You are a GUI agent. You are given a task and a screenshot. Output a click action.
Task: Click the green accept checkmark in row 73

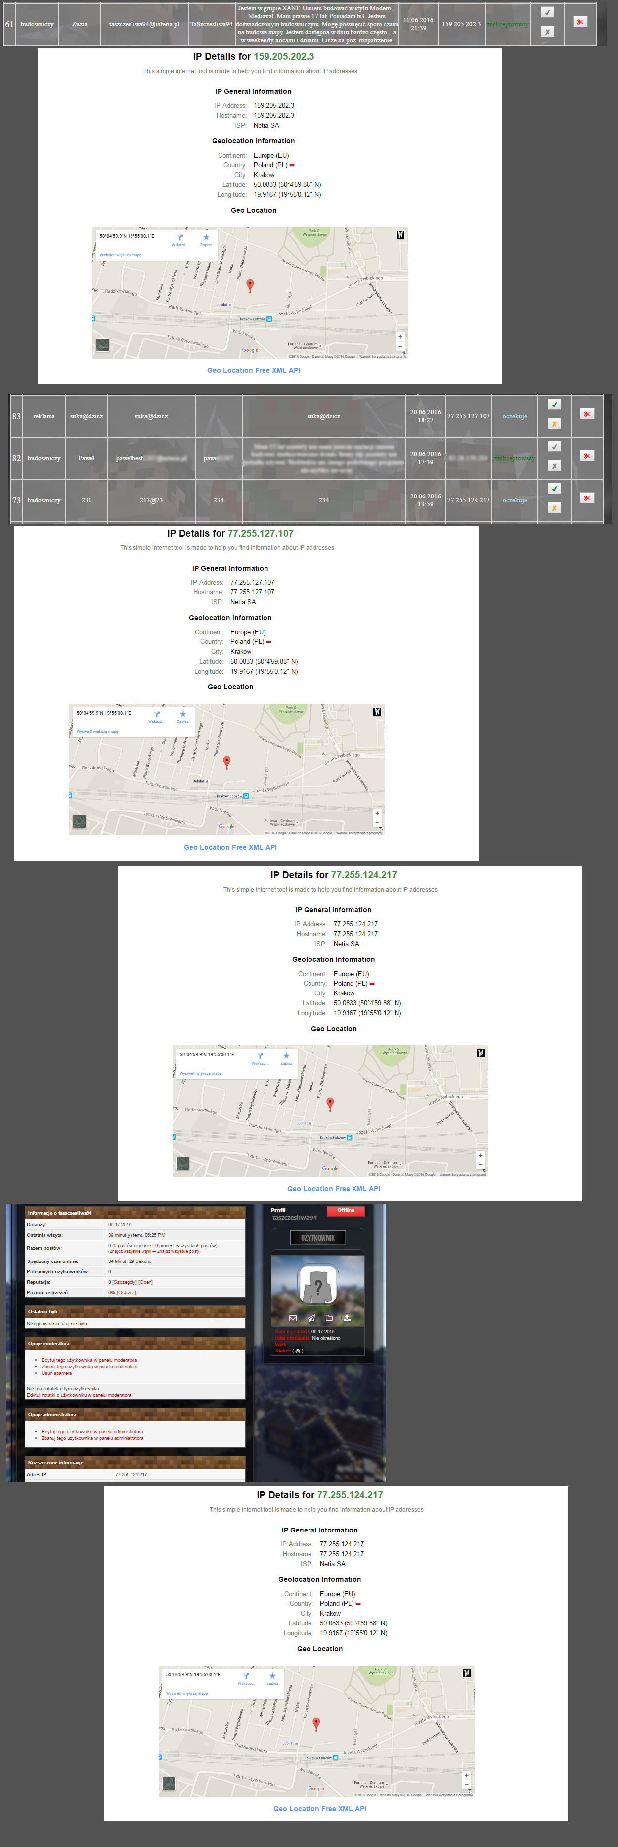point(553,488)
